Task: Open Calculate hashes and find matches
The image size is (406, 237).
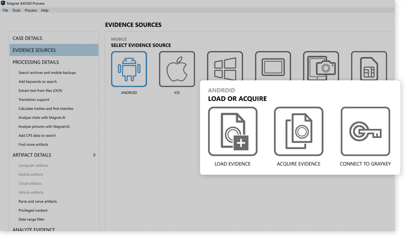Action: 46,108
